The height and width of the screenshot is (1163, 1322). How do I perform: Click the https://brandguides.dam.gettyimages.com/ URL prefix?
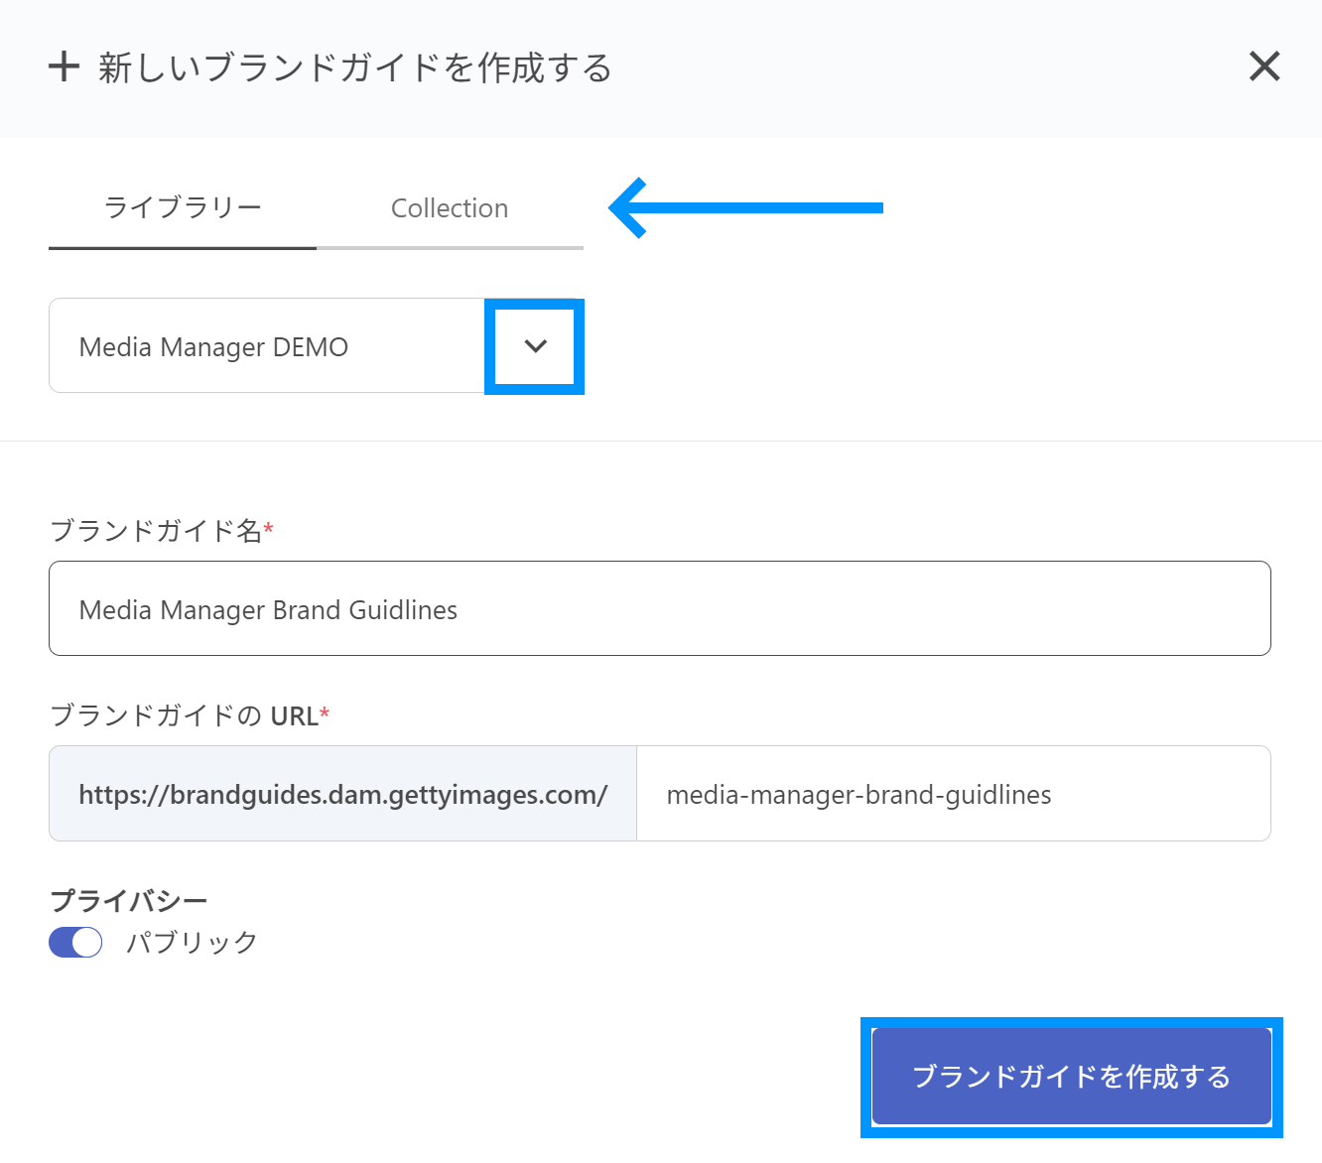pos(342,795)
